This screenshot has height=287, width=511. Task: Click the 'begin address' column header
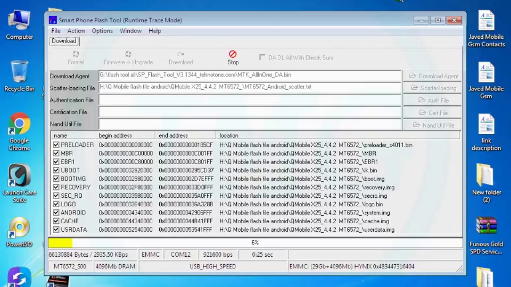tap(125, 136)
